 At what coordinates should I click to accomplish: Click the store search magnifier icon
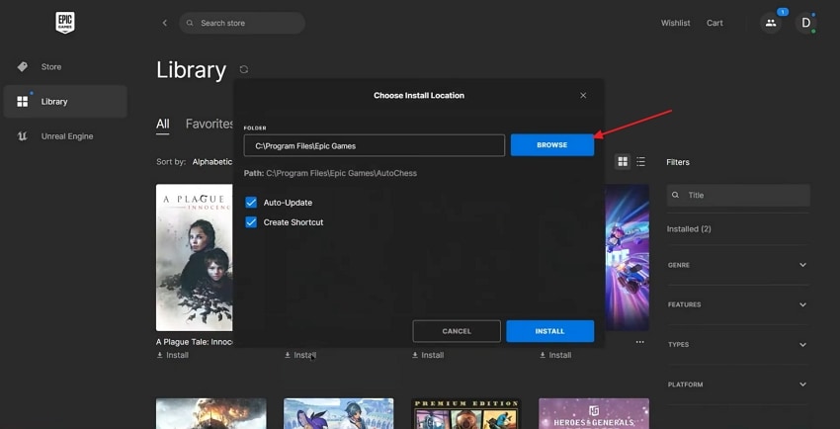click(190, 23)
